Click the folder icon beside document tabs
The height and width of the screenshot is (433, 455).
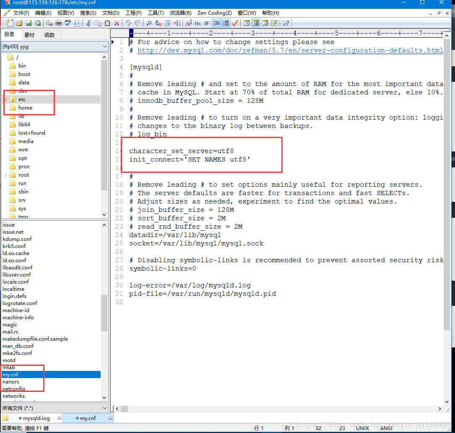pos(5,418)
